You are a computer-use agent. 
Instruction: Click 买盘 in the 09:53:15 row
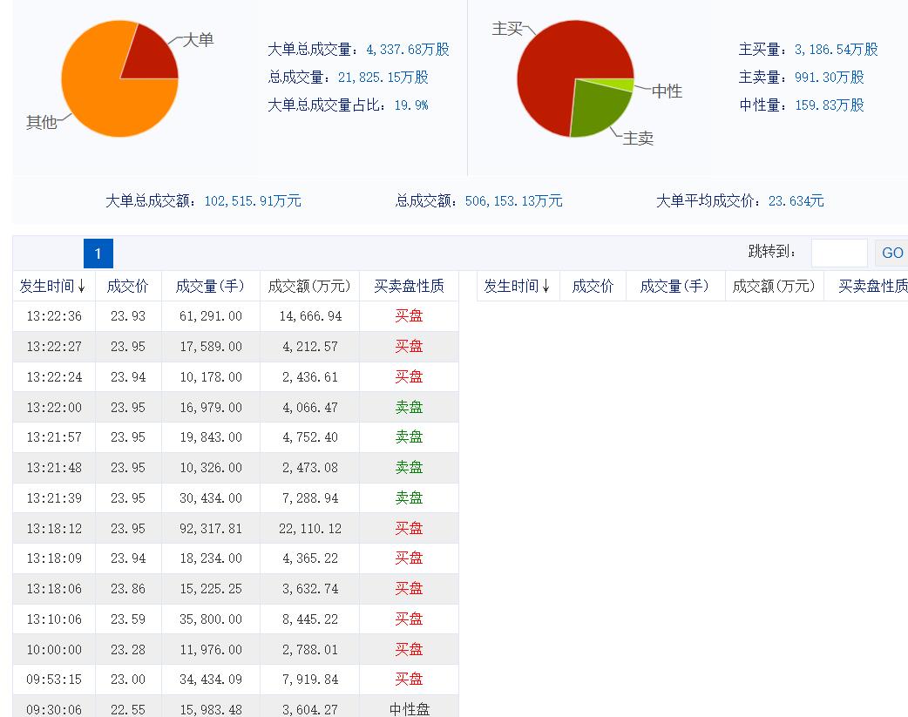(409, 679)
